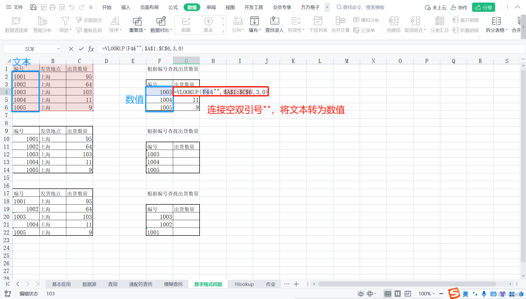Select the 股票 stock data type
Screen dimensions: 526x299
pyautogui.click(x=186, y=25)
